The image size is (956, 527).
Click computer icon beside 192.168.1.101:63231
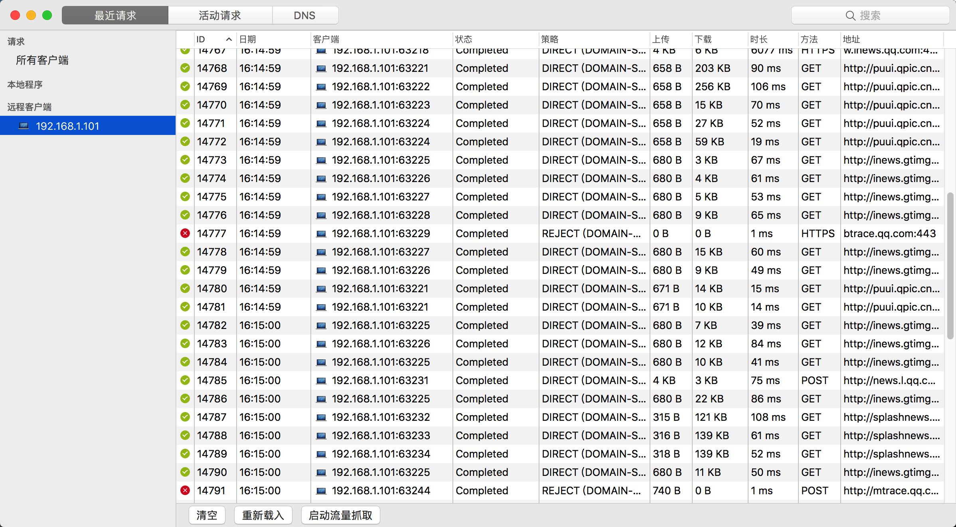pos(321,380)
